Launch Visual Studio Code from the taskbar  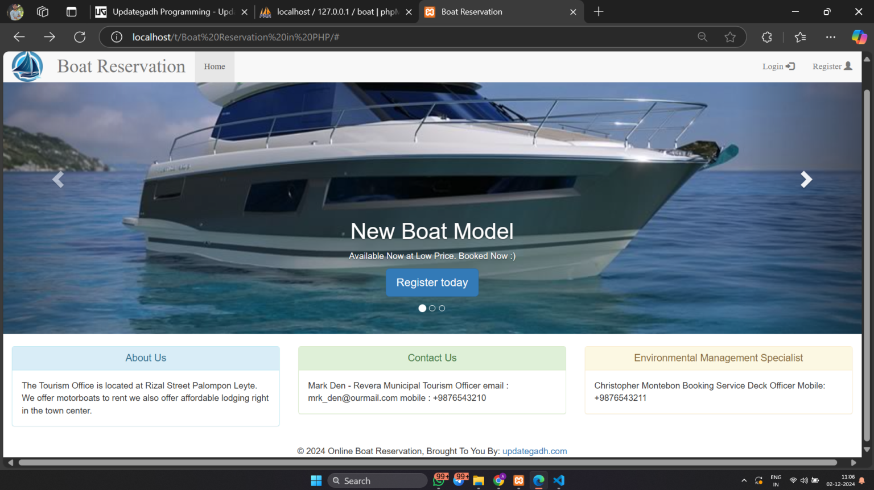point(558,480)
